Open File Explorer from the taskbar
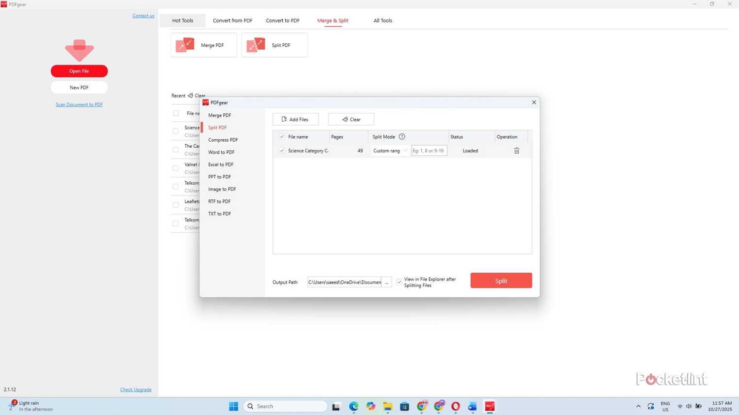 [388, 406]
